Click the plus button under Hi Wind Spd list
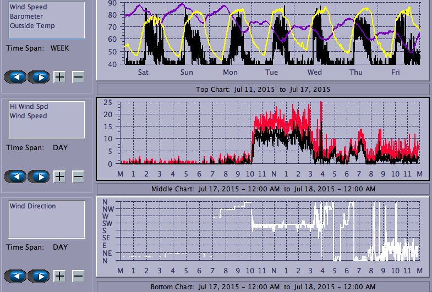 [x=59, y=177]
